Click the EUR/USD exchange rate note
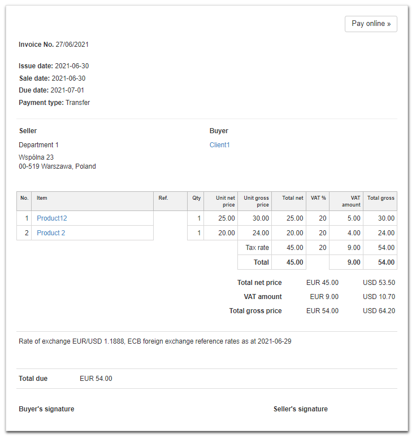The height and width of the screenshot is (439, 416). 155,341
